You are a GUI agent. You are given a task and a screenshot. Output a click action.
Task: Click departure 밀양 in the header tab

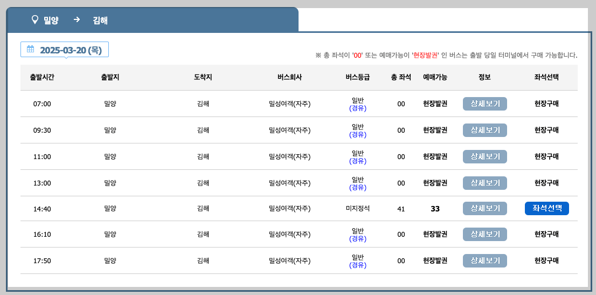coord(51,20)
